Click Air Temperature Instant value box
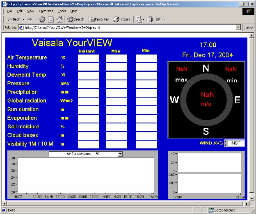Viewport: 256px width, 214px height. tap(89, 58)
